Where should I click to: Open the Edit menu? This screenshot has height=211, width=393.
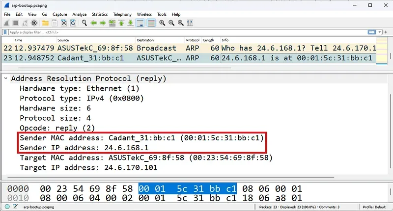click(x=19, y=14)
